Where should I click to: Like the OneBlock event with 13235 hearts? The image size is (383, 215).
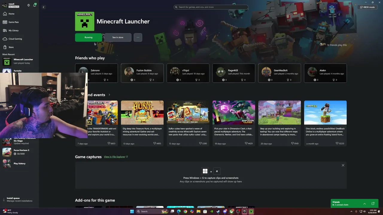pos(337,144)
